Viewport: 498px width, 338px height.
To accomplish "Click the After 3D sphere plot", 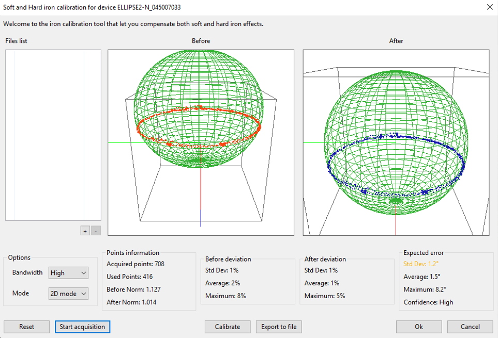I will click(396, 142).
